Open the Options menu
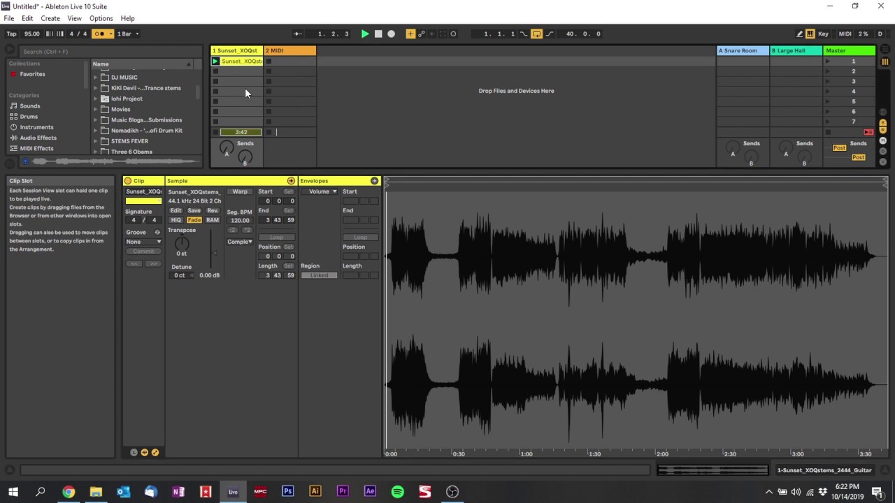895x503 pixels. click(x=101, y=18)
